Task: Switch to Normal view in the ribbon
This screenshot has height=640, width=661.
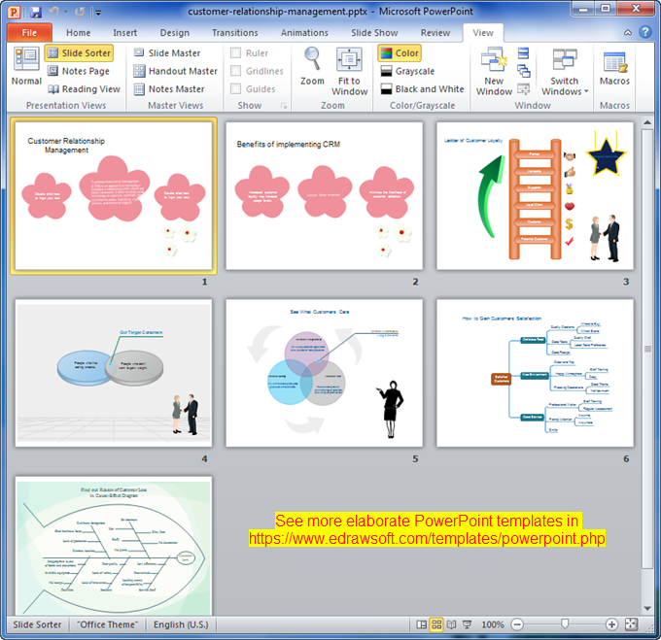Action: tap(26, 67)
